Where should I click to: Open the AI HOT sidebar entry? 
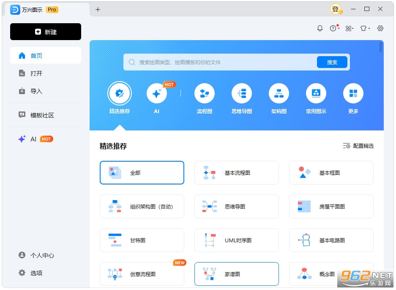pyautogui.click(x=46, y=139)
